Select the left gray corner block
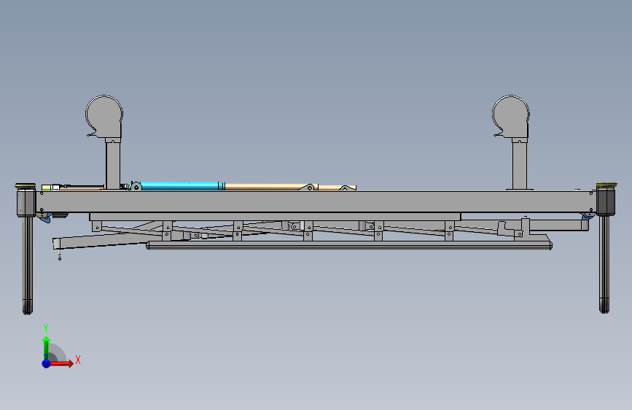632x410 pixels. [26, 203]
